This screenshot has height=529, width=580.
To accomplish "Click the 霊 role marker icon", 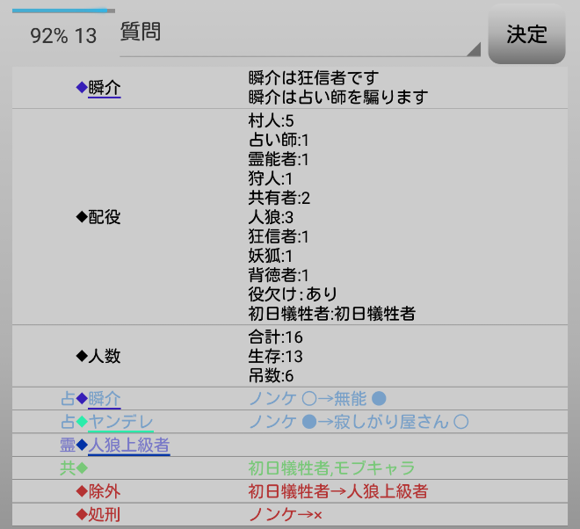I will coord(68,445).
